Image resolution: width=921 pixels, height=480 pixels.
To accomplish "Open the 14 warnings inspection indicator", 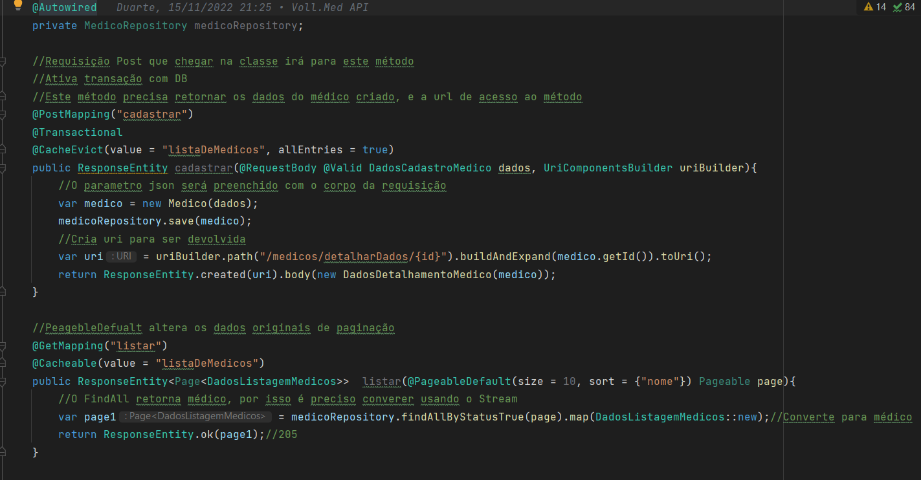I will pyautogui.click(x=875, y=7).
